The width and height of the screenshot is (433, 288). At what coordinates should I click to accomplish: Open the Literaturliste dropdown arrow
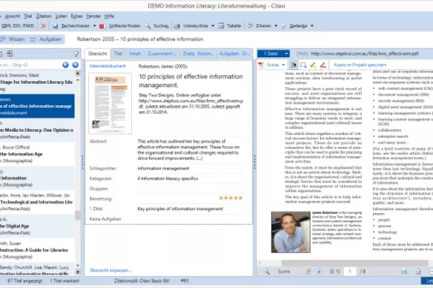(x=213, y=26)
